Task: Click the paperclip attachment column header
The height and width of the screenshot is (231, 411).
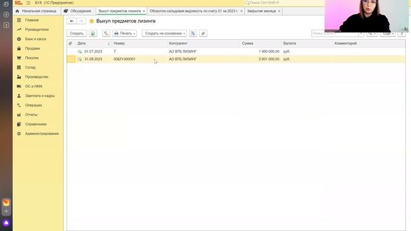Action: click(70, 44)
